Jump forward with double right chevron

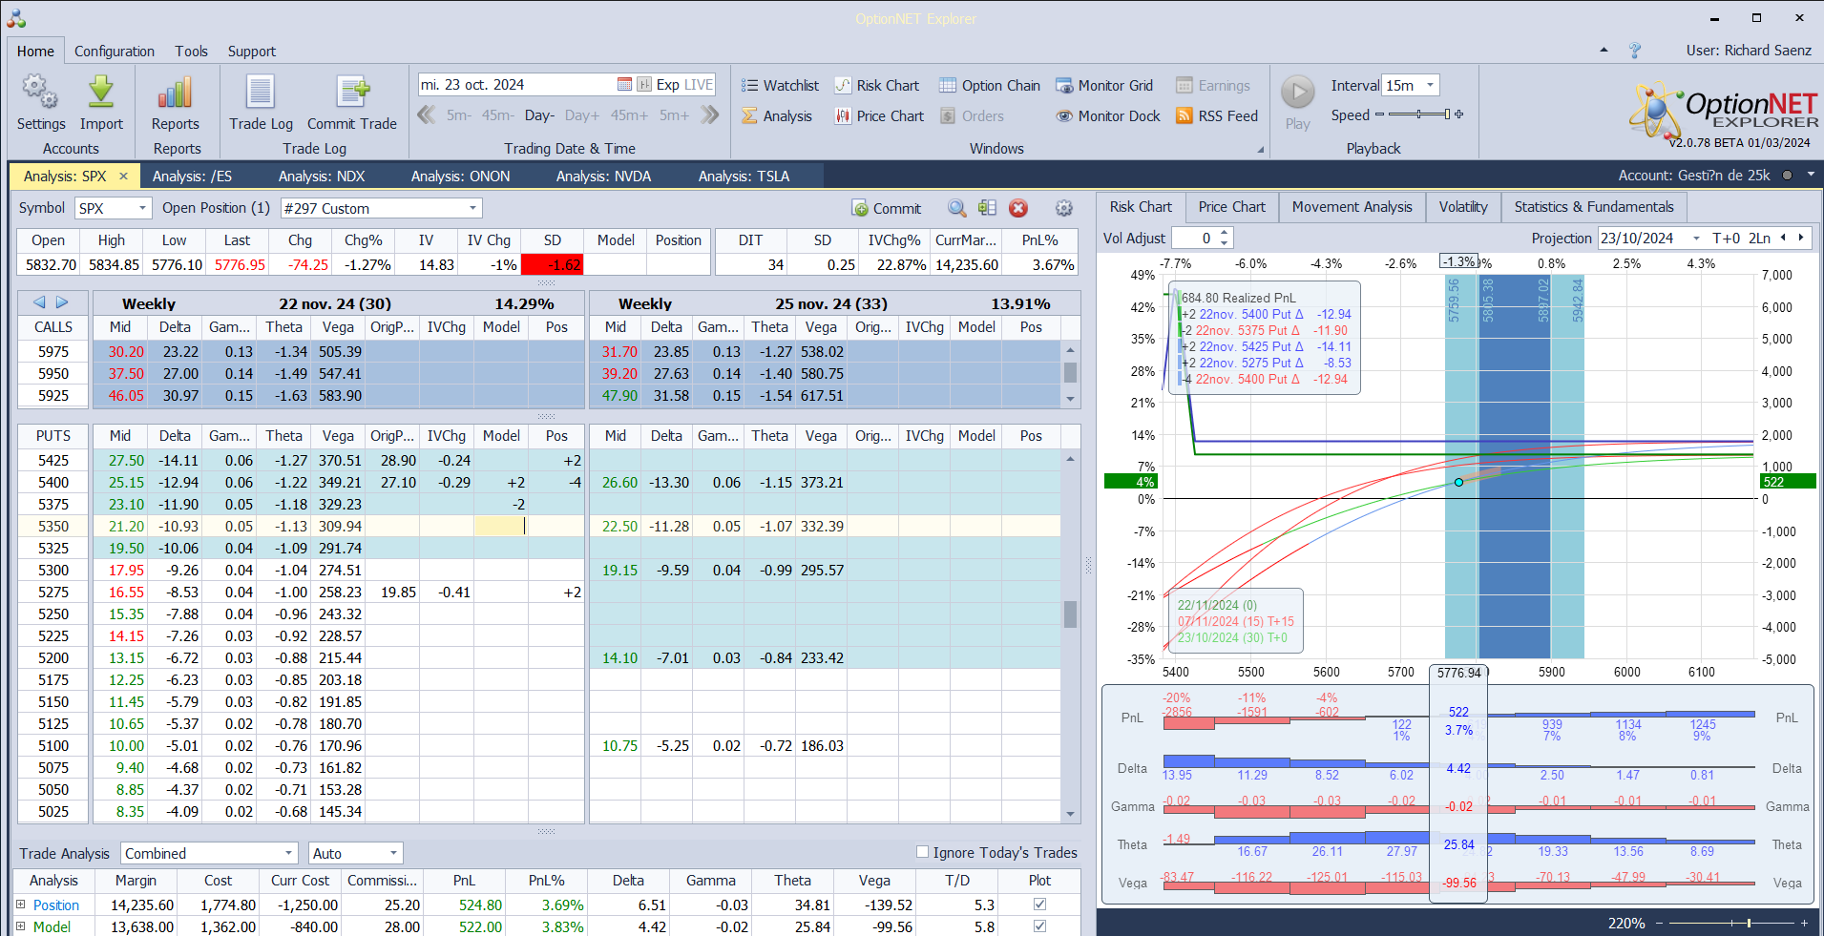[709, 115]
